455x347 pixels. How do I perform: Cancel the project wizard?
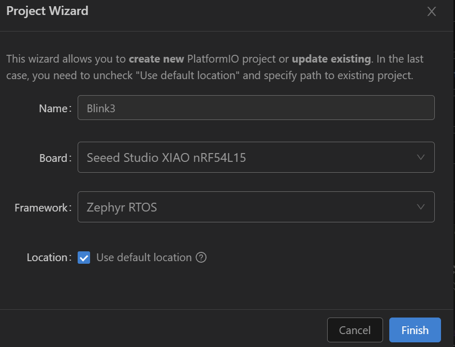(x=355, y=330)
